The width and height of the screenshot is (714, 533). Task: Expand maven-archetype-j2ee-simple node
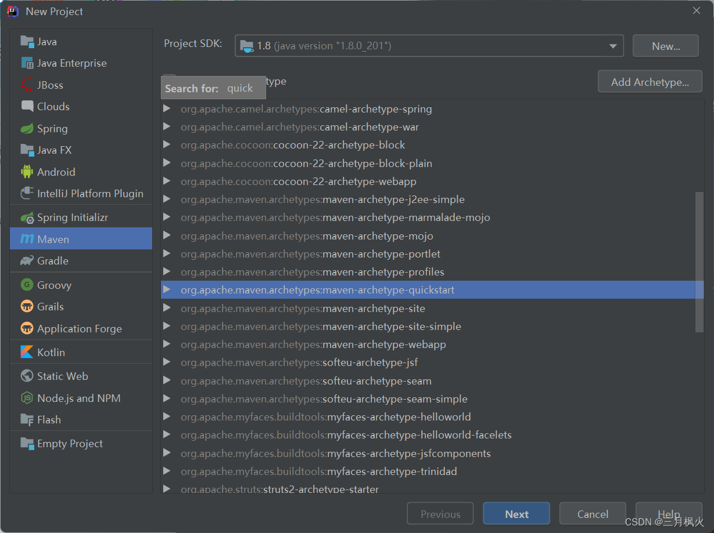point(167,199)
